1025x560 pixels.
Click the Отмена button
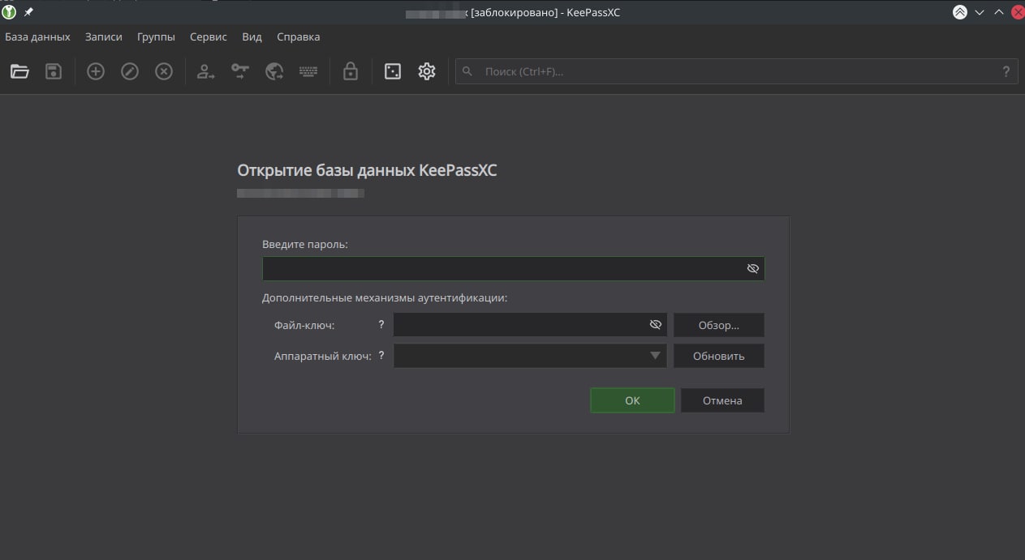(x=722, y=400)
